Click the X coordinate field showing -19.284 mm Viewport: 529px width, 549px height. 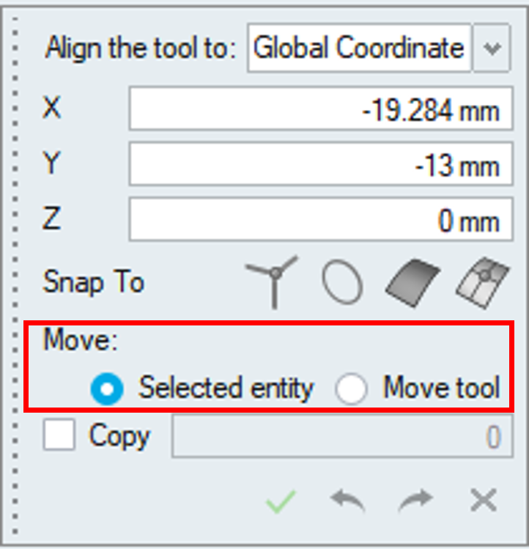pos(321,112)
